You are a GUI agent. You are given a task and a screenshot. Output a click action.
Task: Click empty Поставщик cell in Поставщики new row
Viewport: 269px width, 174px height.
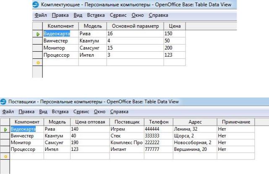pyautogui.click(x=127, y=156)
